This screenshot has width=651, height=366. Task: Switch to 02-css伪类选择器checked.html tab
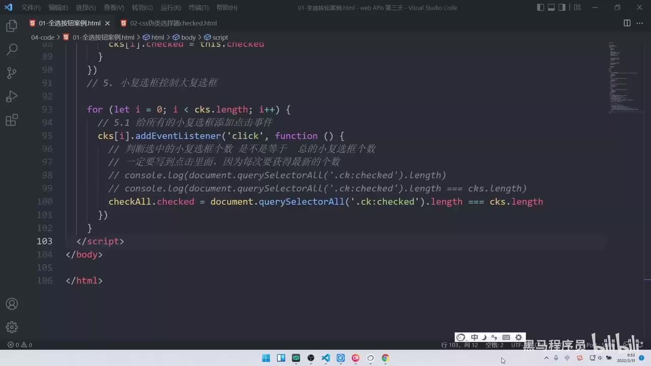click(173, 23)
